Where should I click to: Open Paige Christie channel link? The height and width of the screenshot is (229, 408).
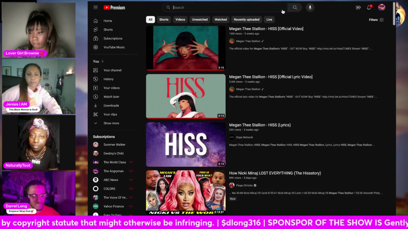coord(244,185)
